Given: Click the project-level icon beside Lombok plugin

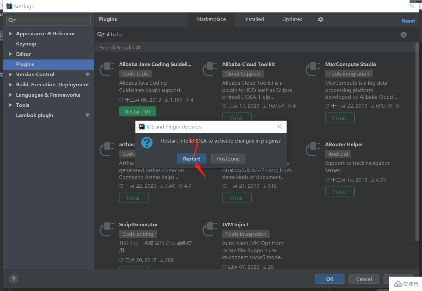Looking at the screenshot, I should tap(88, 115).
